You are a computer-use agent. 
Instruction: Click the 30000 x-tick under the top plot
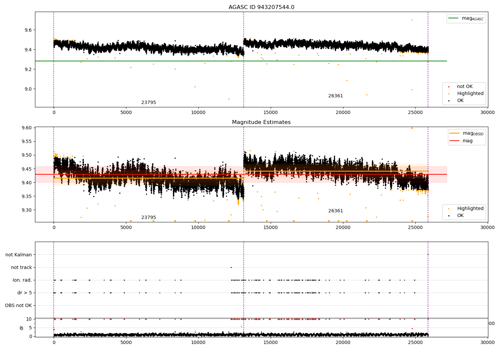coord(488,113)
